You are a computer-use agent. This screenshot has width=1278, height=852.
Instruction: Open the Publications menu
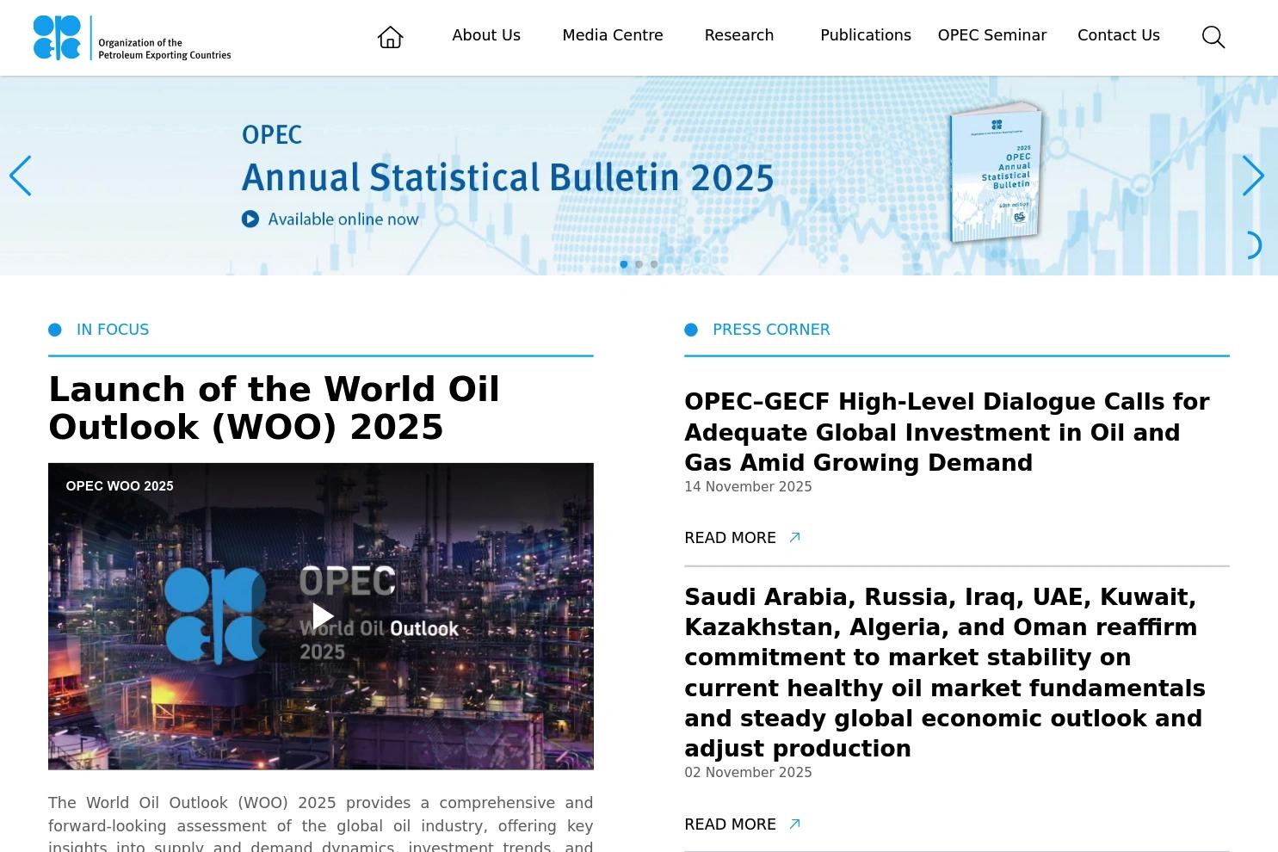pyautogui.click(x=866, y=35)
